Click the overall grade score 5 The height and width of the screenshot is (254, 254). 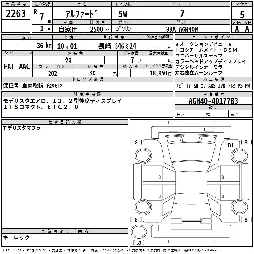pyautogui.click(x=242, y=14)
